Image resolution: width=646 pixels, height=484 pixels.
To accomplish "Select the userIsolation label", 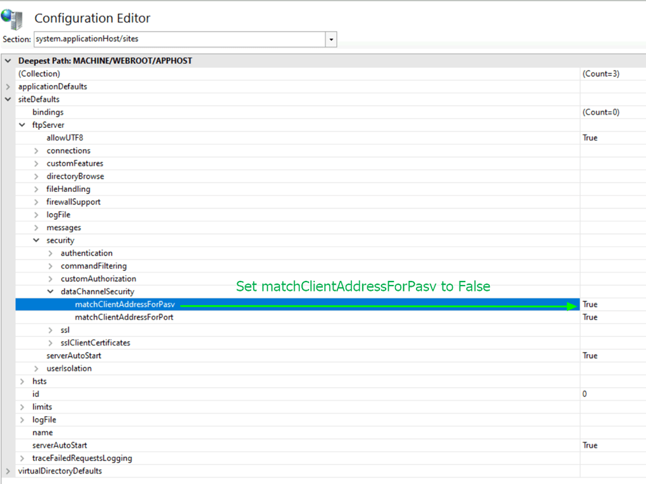I will [69, 369].
